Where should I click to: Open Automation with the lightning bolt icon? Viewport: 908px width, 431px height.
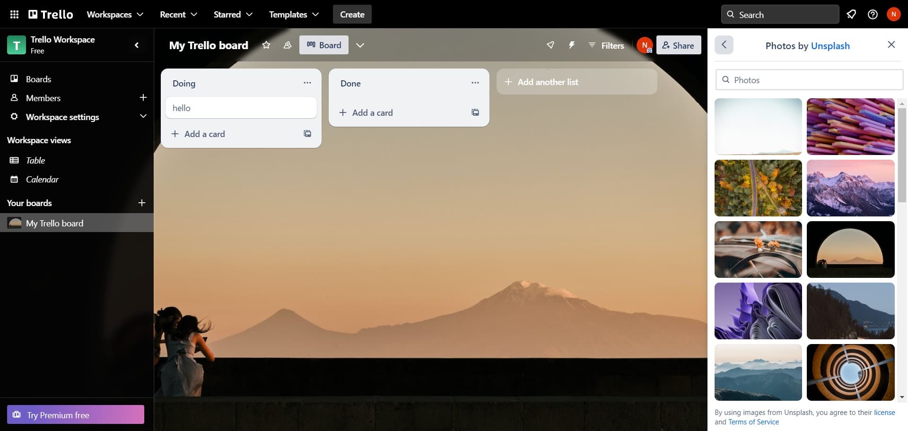coord(572,45)
